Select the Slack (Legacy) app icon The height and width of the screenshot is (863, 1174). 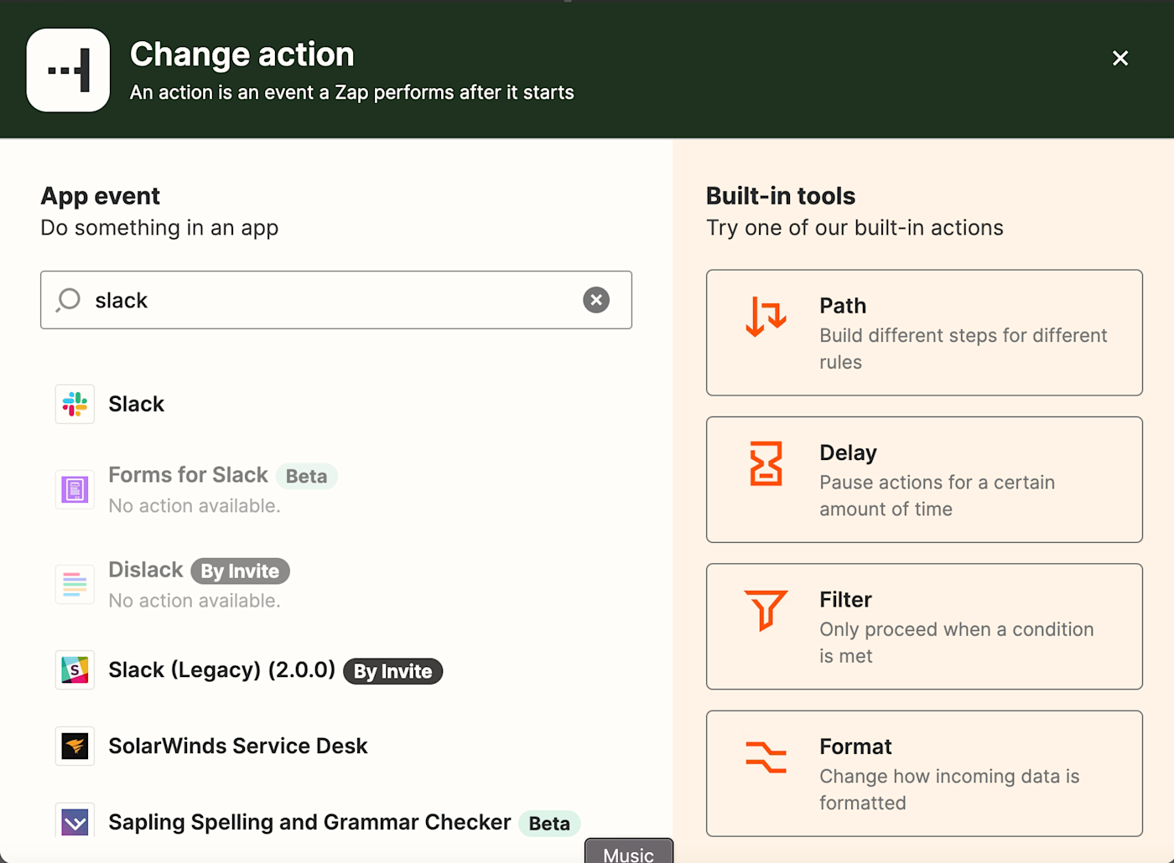(75, 670)
